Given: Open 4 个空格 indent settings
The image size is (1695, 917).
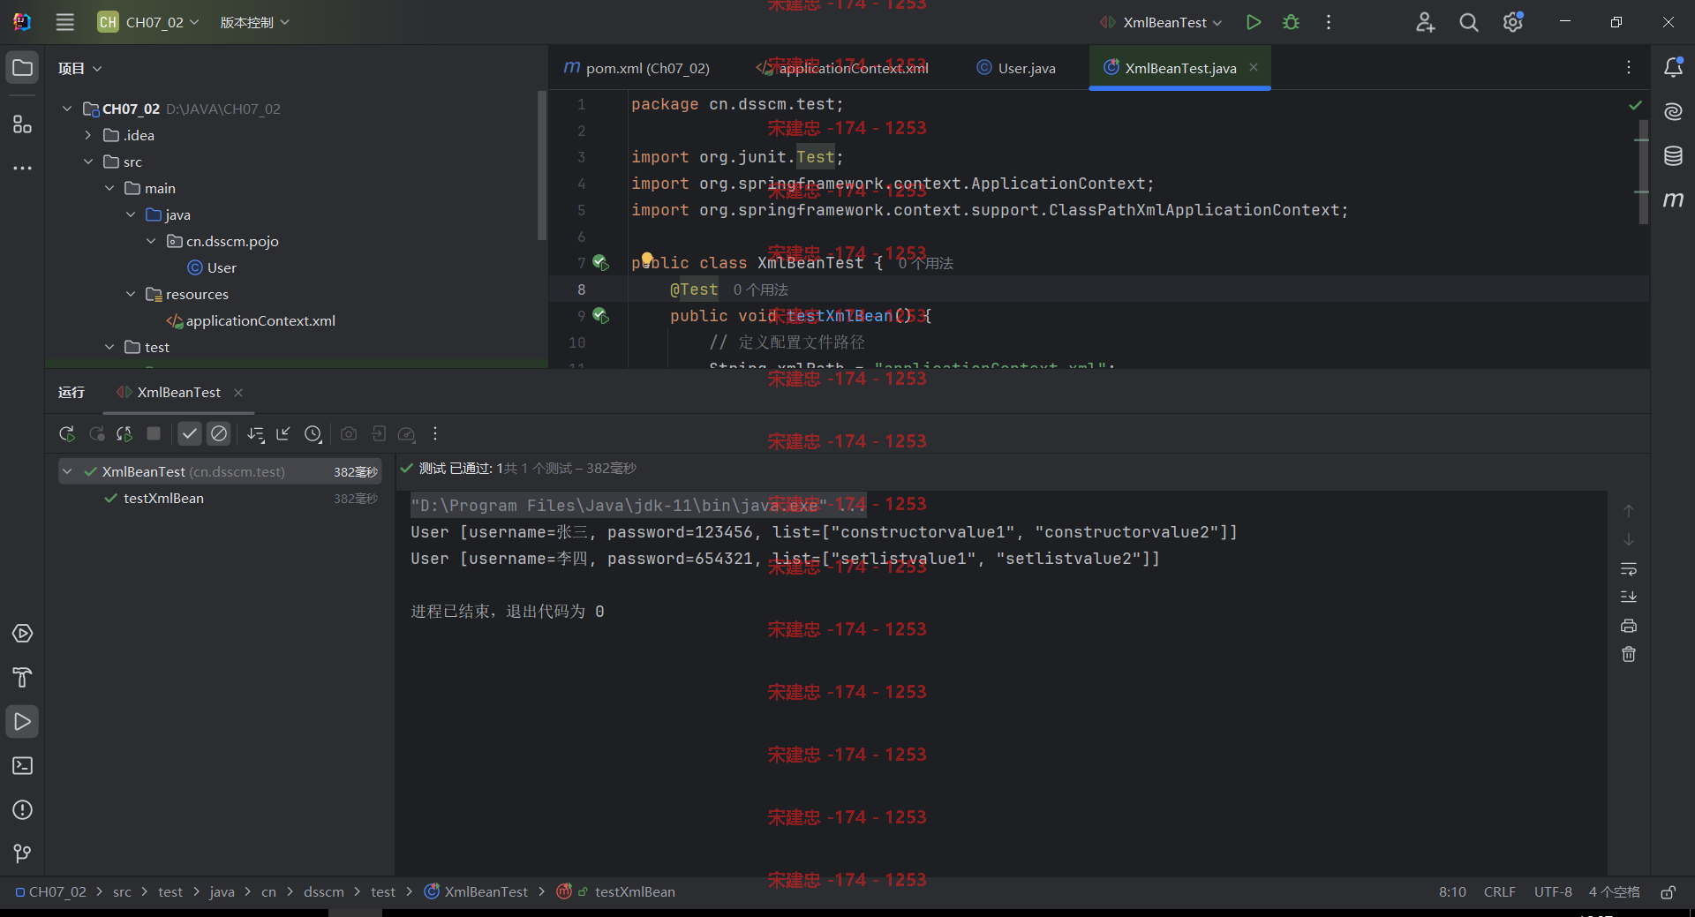Looking at the screenshot, I should tap(1614, 892).
